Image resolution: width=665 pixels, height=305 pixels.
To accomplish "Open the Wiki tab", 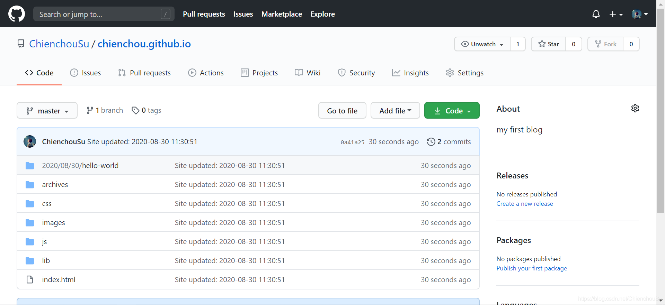I will 308,73.
